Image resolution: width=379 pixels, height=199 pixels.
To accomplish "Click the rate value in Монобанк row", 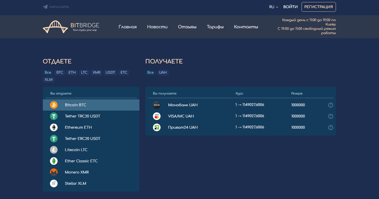I will pyautogui.click(x=250, y=105).
